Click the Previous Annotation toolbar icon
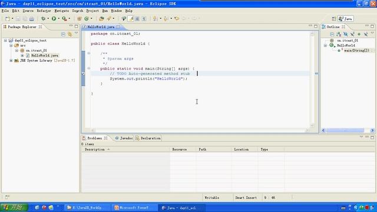Image resolution: width=377 pixels, height=212 pixels. point(166,18)
